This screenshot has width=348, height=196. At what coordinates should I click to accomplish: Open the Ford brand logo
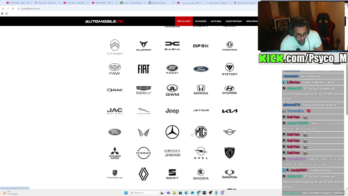(201, 69)
